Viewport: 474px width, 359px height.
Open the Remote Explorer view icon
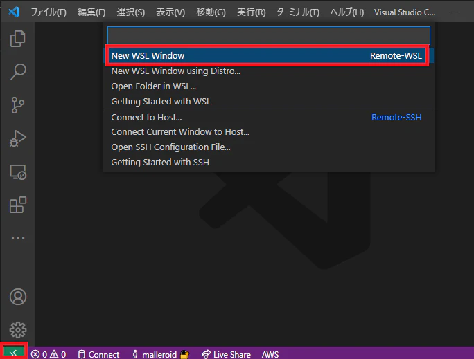(x=18, y=172)
